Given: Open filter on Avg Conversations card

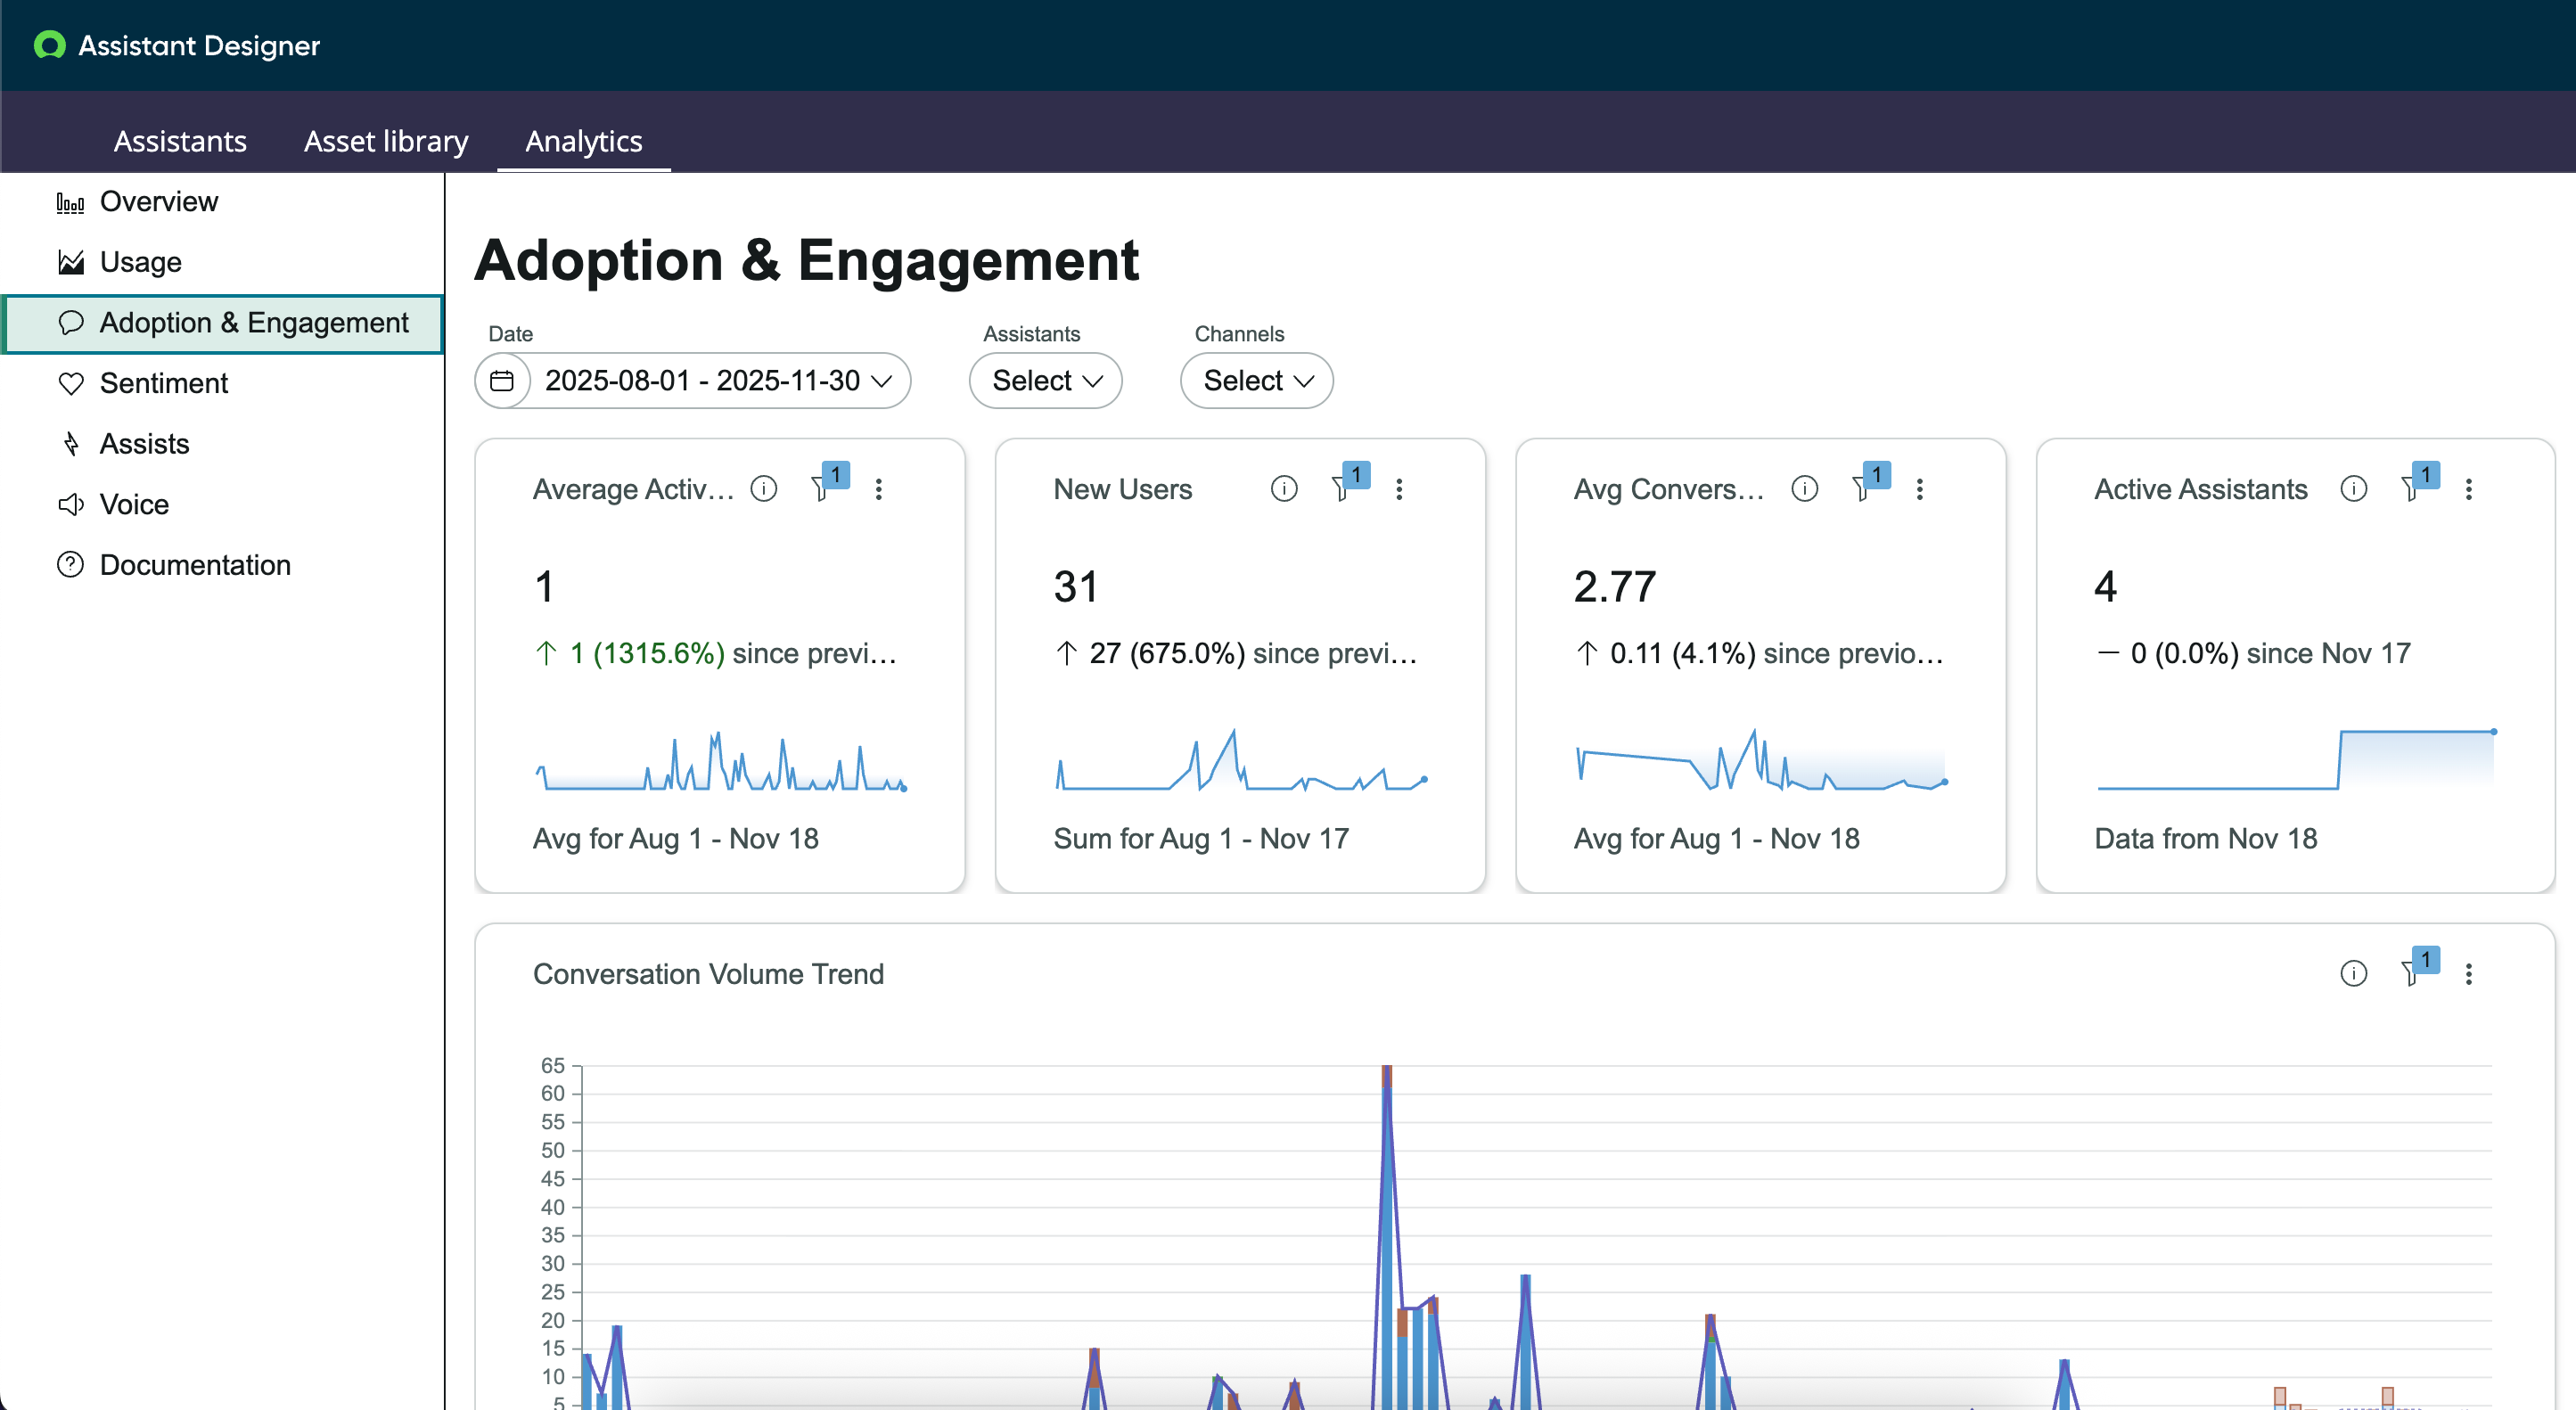Looking at the screenshot, I should pyautogui.click(x=1871, y=482).
